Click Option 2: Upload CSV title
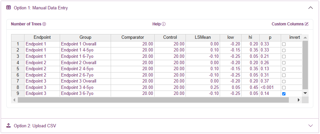 point(35,126)
